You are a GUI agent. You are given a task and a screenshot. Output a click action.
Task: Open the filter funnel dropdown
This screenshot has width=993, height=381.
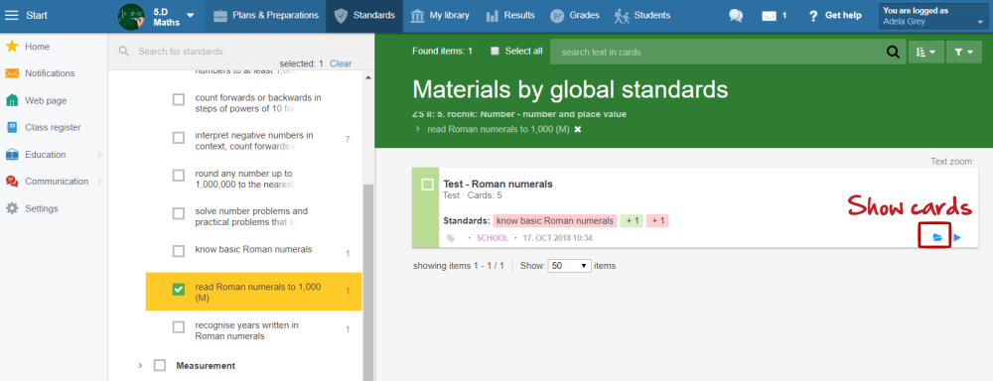click(964, 52)
